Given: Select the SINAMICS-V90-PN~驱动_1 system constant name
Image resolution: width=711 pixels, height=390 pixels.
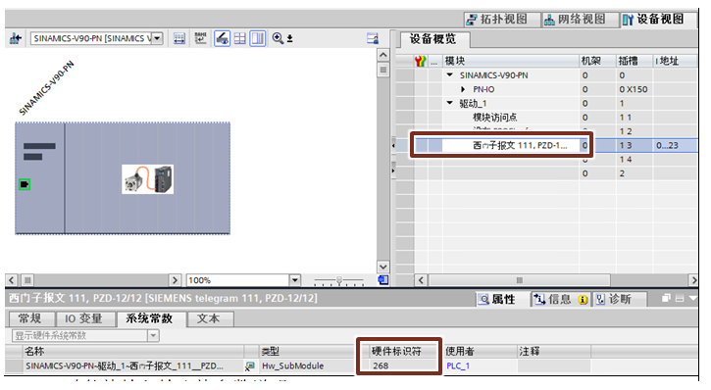Looking at the screenshot, I should (125, 366).
